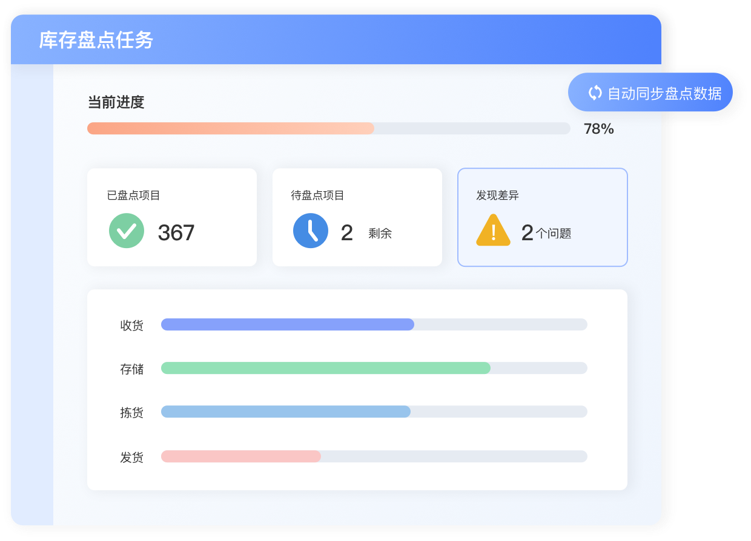Click the 367 count value

(x=176, y=233)
